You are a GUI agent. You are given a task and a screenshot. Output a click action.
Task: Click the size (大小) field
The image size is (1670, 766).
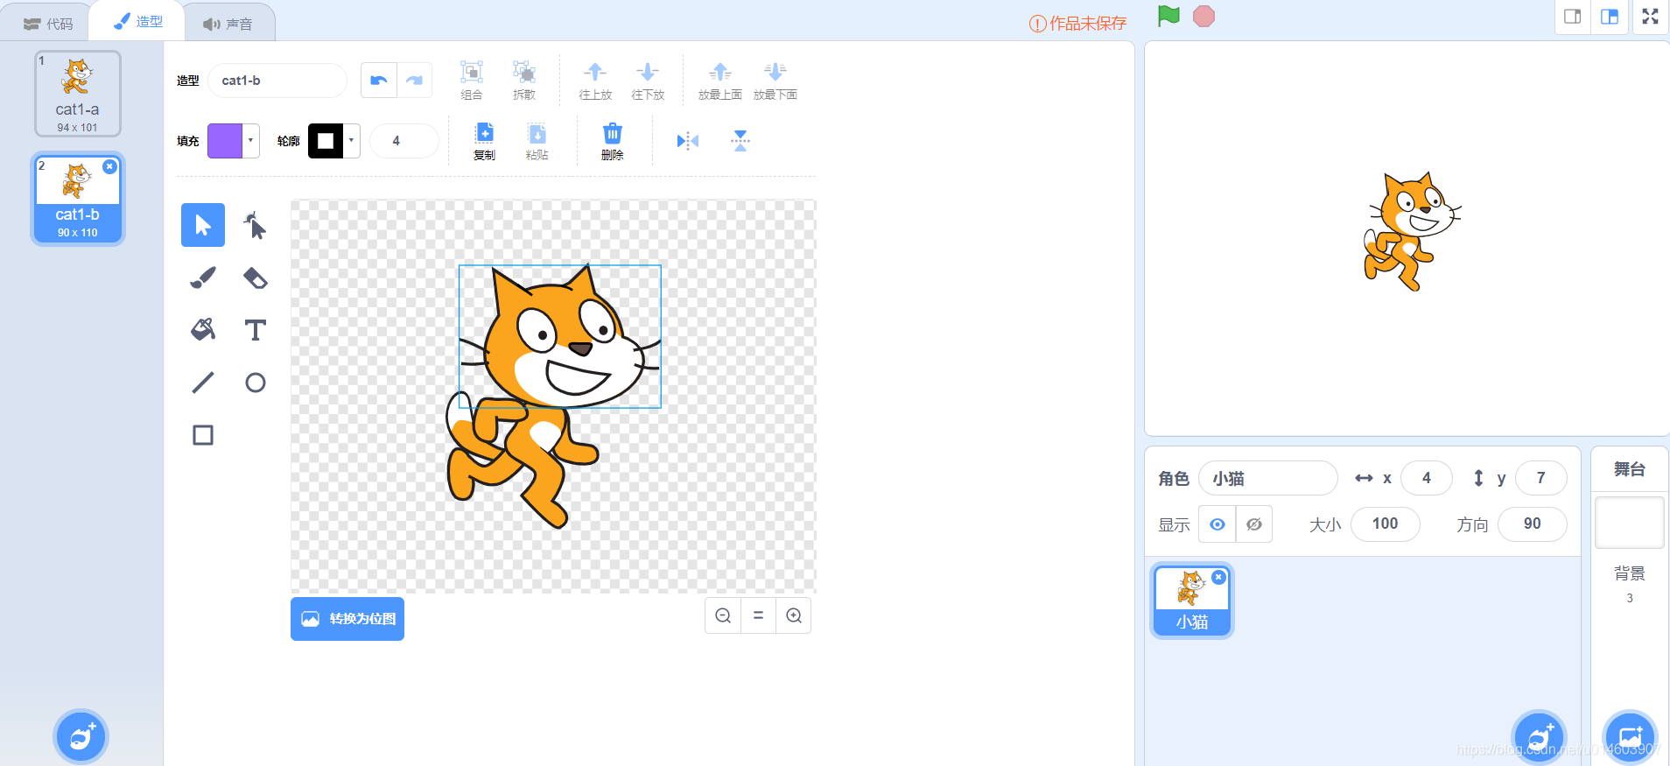coord(1386,524)
